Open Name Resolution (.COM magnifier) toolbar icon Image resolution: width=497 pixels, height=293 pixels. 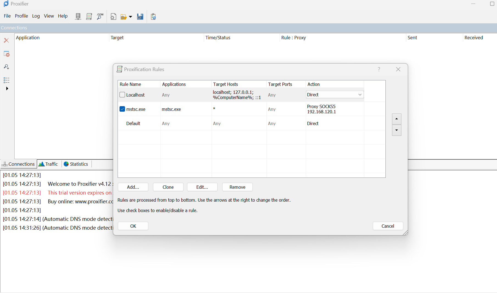click(x=100, y=16)
